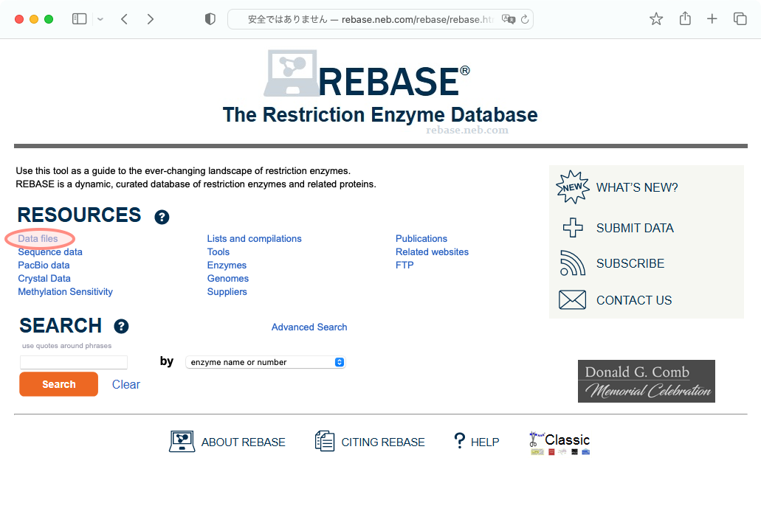Viewport: 761px width, 528px height.
Task: Click the REBASE laptop logo
Action: (x=291, y=73)
